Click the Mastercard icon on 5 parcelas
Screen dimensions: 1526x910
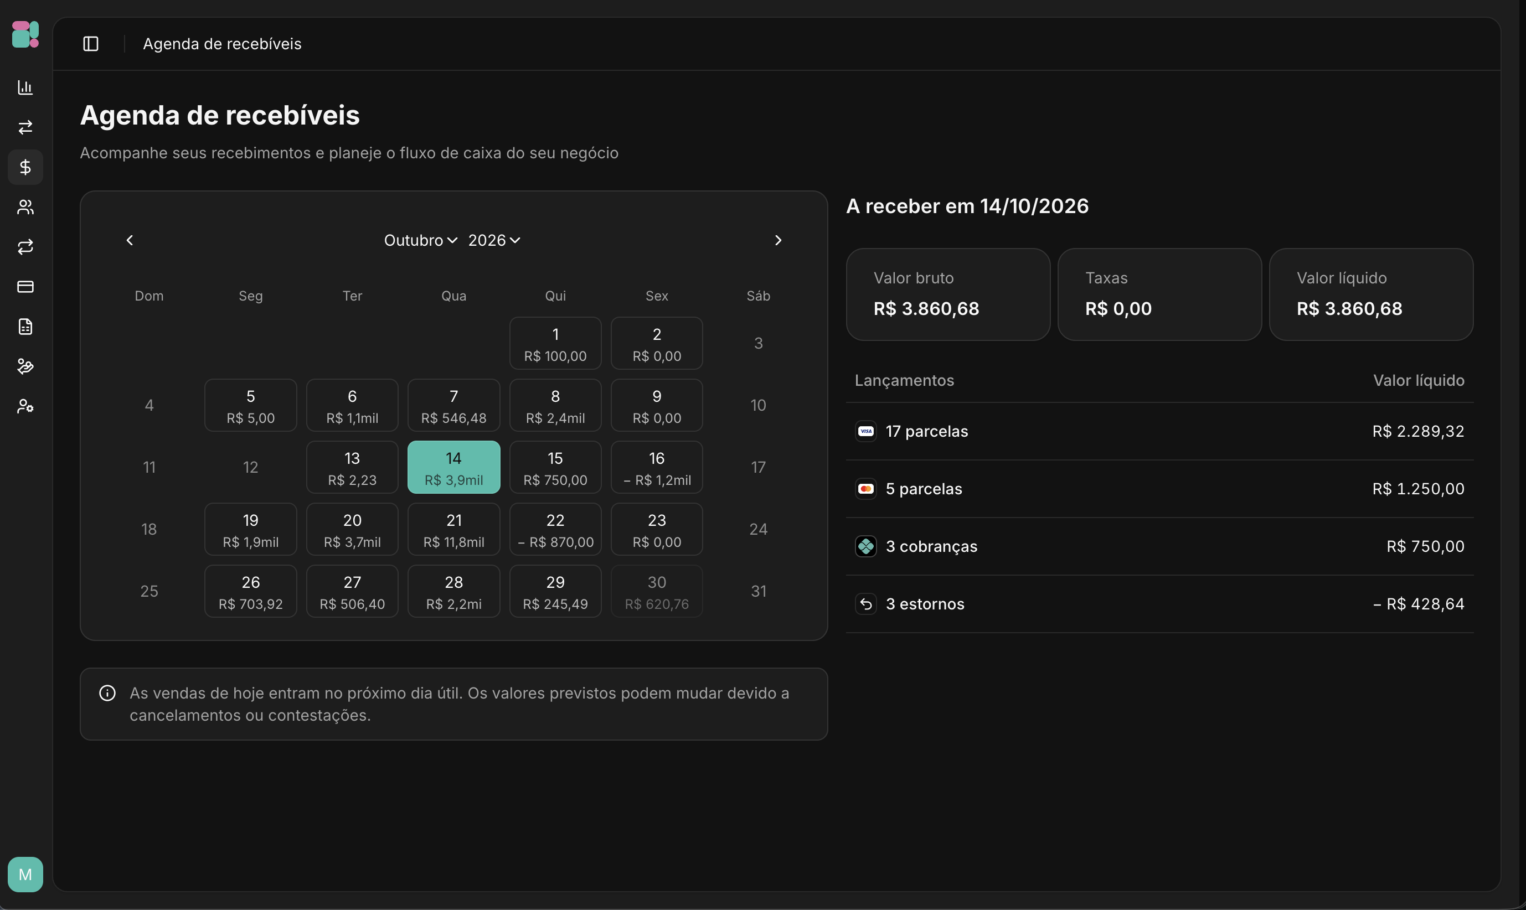(x=865, y=489)
